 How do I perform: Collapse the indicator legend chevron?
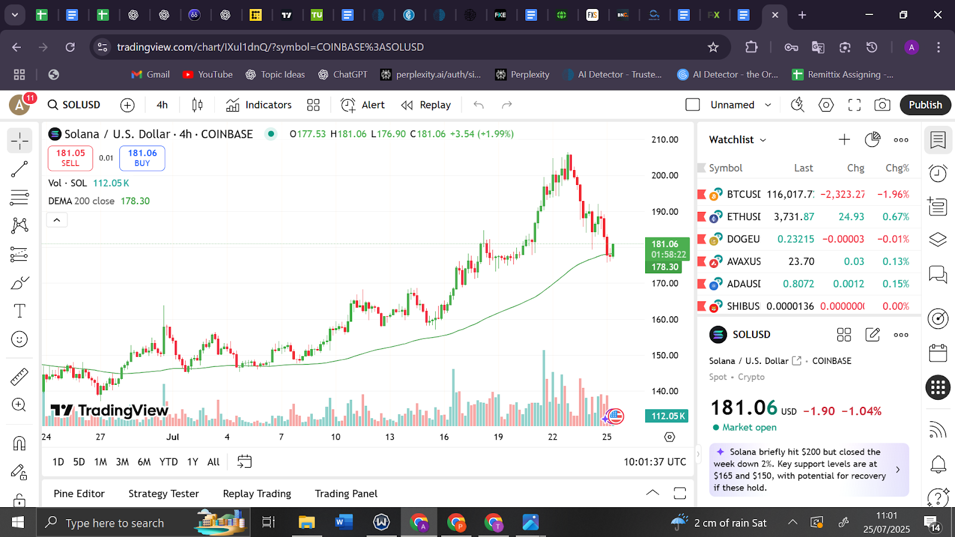coord(57,220)
